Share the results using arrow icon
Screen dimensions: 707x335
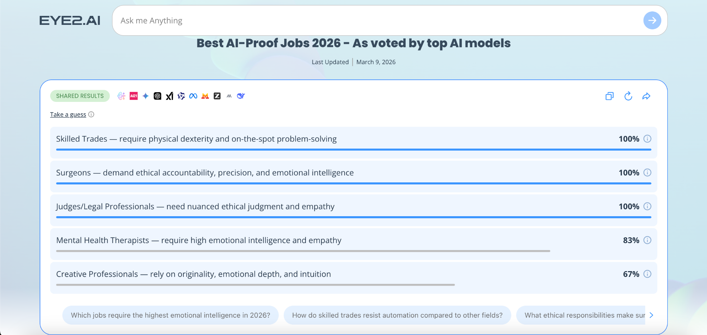click(x=646, y=96)
